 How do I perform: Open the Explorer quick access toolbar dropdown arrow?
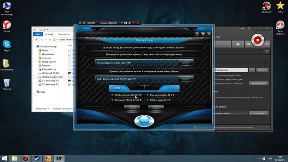point(48,29)
